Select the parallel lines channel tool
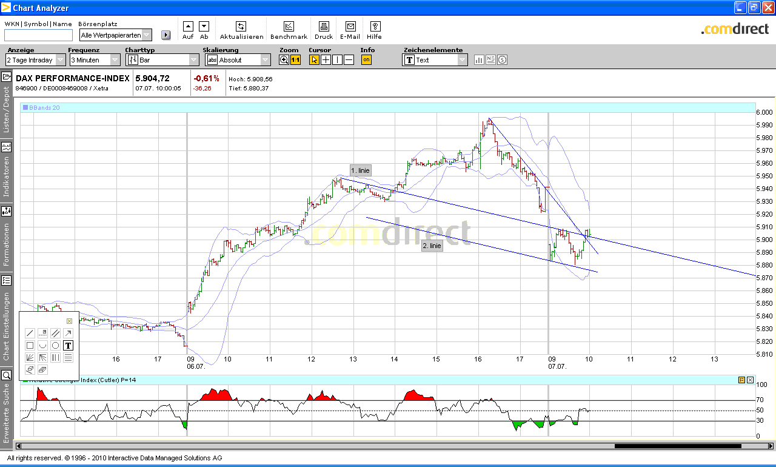Screen dimensions: 776x467 pos(55,333)
